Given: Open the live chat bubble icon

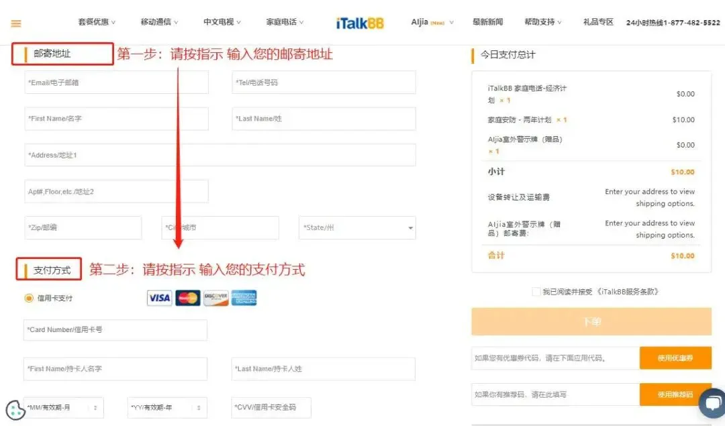Looking at the screenshot, I should [711, 403].
